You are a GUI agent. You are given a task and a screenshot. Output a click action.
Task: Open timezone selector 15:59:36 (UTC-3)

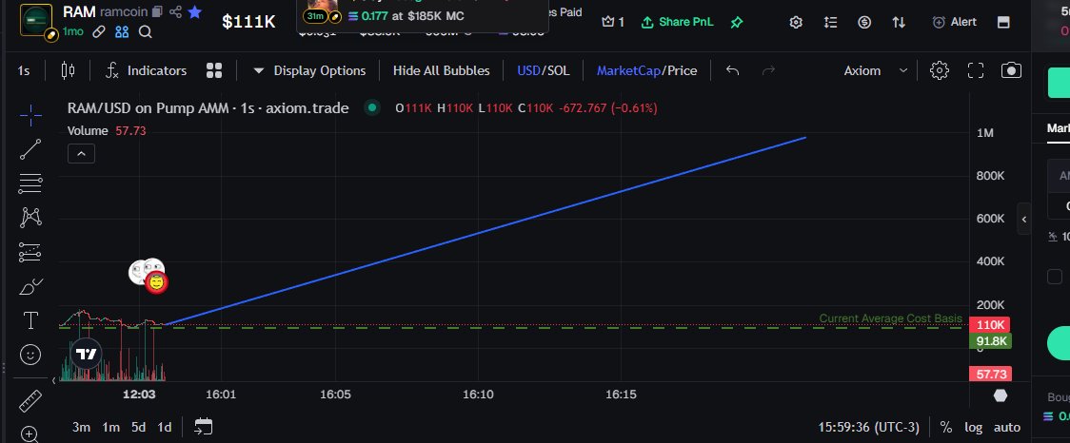point(869,428)
